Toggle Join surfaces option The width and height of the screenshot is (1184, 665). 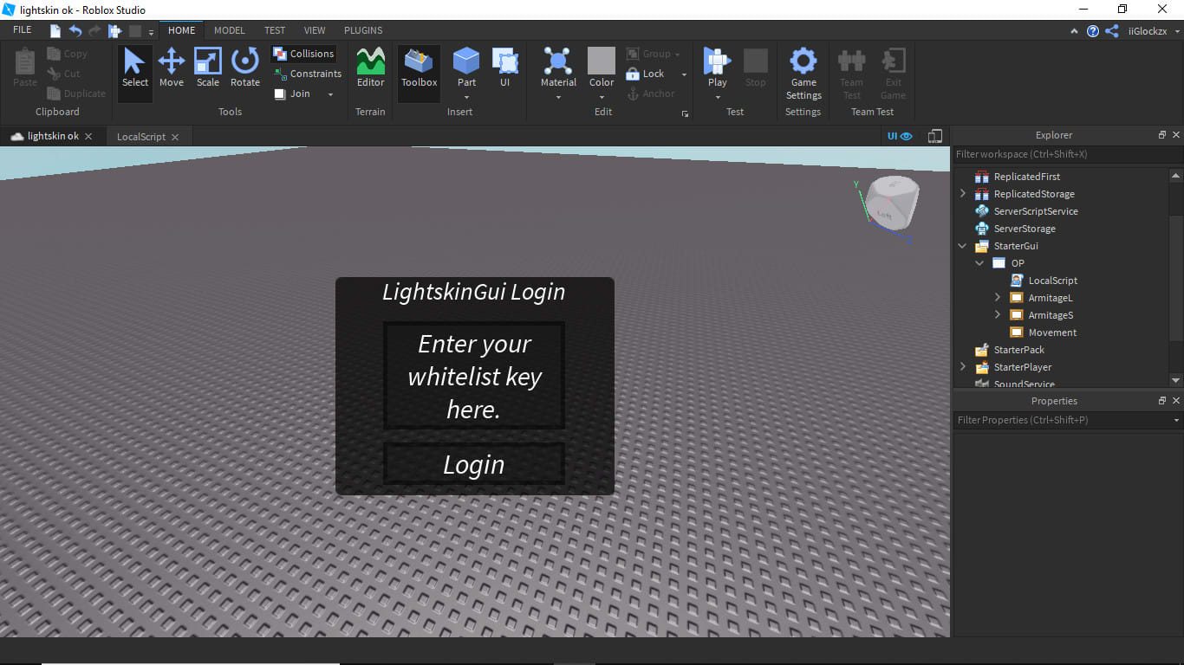tap(292, 94)
